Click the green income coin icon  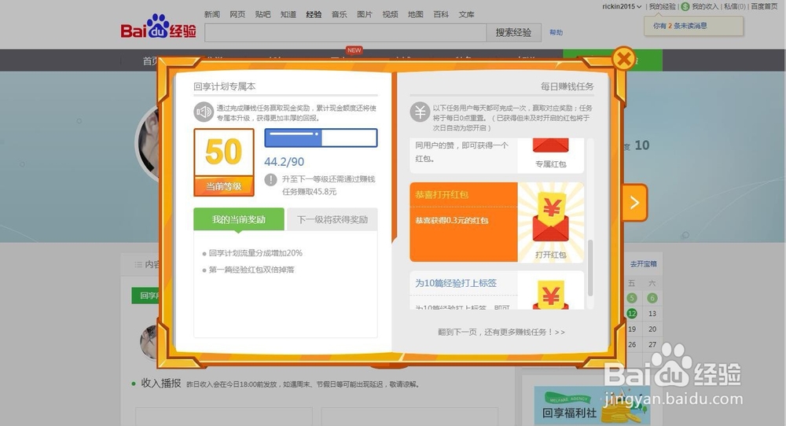point(685,6)
